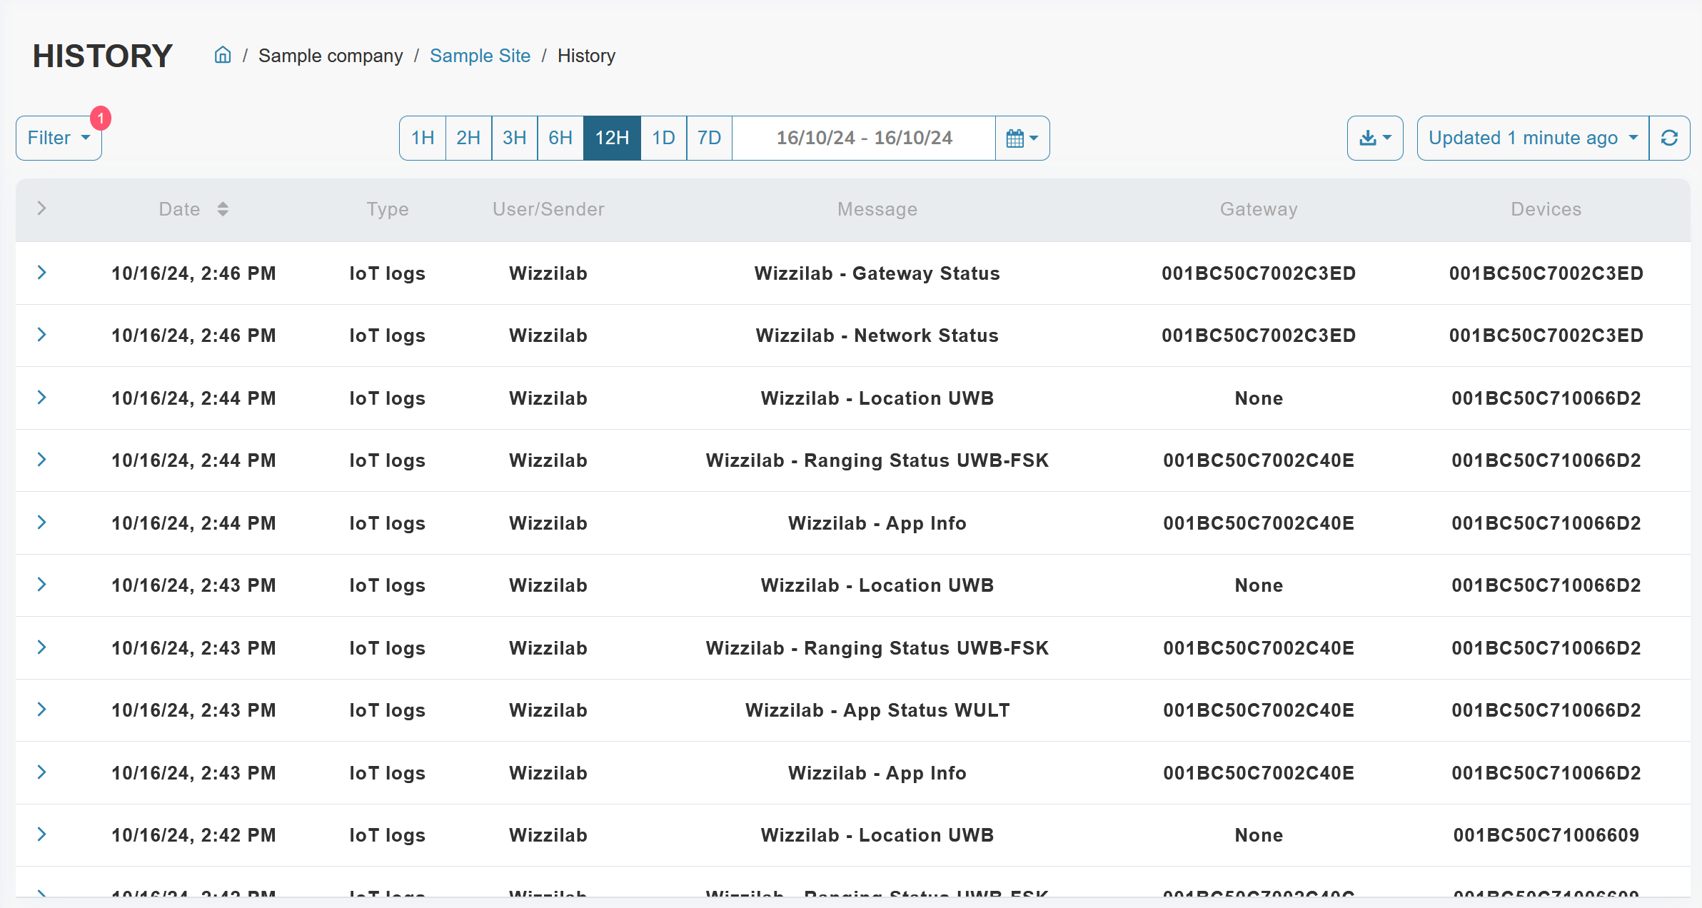The height and width of the screenshot is (908, 1702).
Task: Click 'None' gateway in 2:44 PM Location UWB row
Action: (1259, 398)
